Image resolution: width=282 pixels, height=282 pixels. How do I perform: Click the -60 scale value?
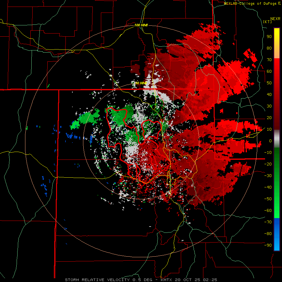pyautogui.click(x=268, y=211)
